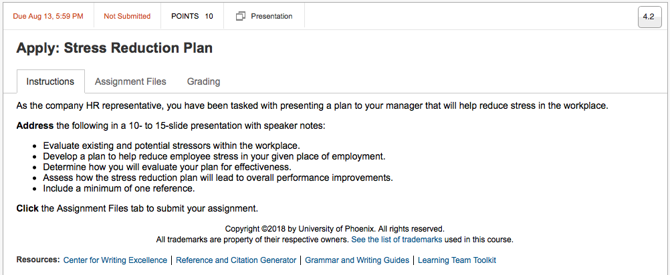Open See the list of trademarks link
This screenshot has height=275, width=670.
pyautogui.click(x=397, y=240)
